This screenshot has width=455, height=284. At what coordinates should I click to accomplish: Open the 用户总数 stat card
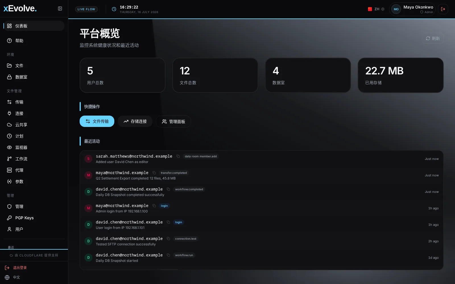(x=123, y=75)
